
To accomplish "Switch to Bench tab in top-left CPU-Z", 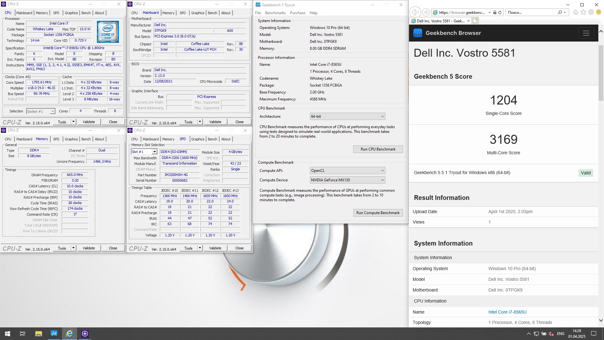I will pos(86,13).
